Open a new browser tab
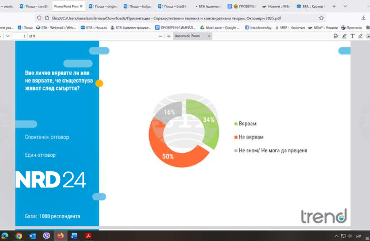The height and width of the screenshot is (241, 370). tap(334, 7)
